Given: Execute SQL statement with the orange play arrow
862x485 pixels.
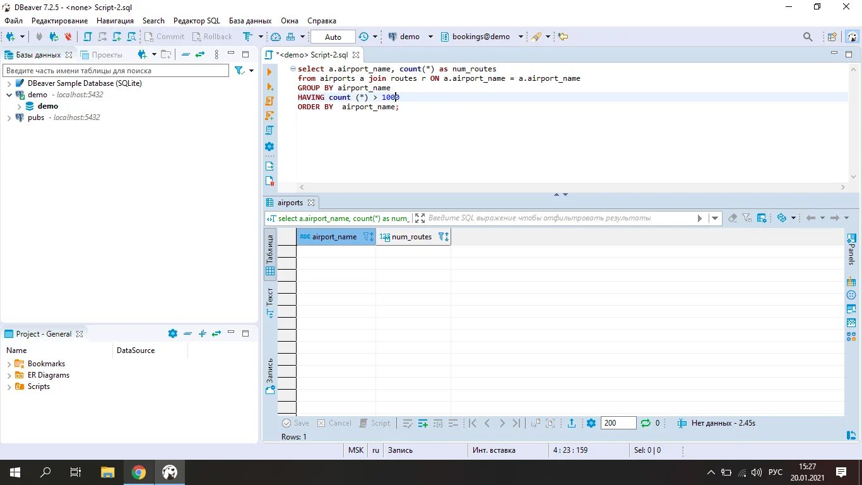Looking at the screenshot, I should coord(269,72).
